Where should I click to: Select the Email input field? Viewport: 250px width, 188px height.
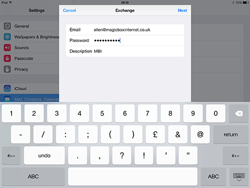point(125,30)
